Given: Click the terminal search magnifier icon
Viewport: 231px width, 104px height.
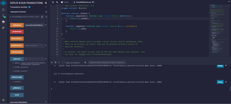Looking at the screenshot, I should pyautogui.click(x=85, y=63).
